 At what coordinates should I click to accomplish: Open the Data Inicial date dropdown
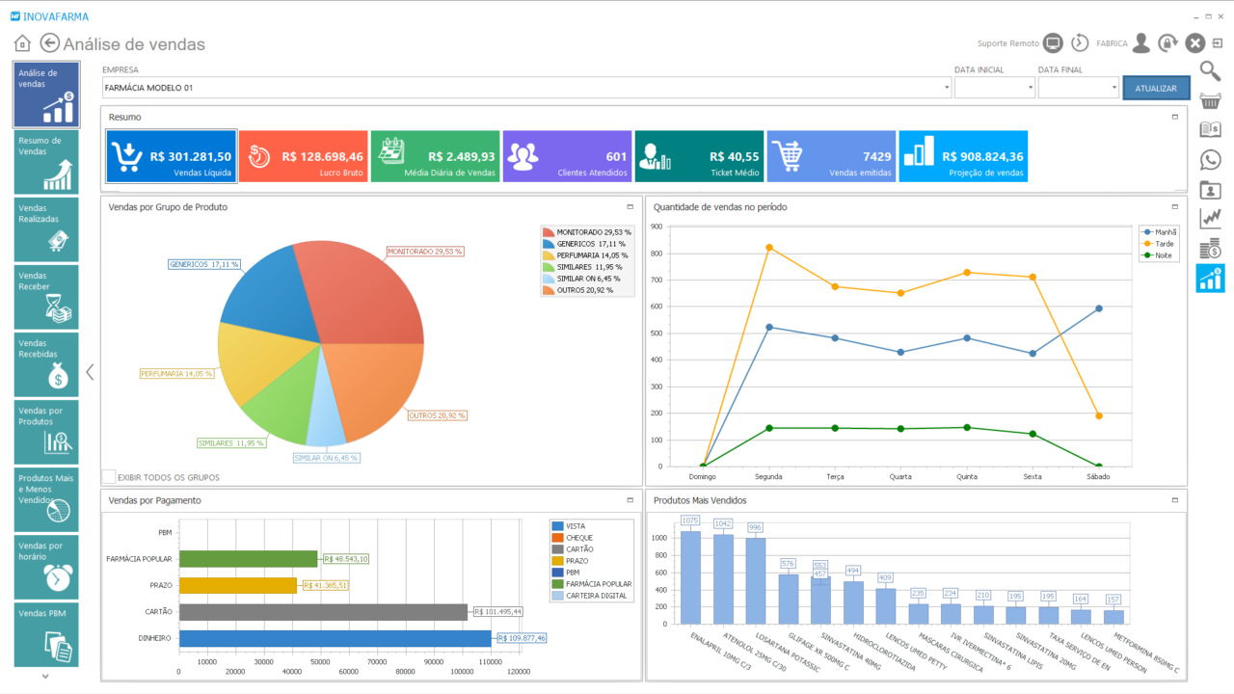click(x=1031, y=88)
